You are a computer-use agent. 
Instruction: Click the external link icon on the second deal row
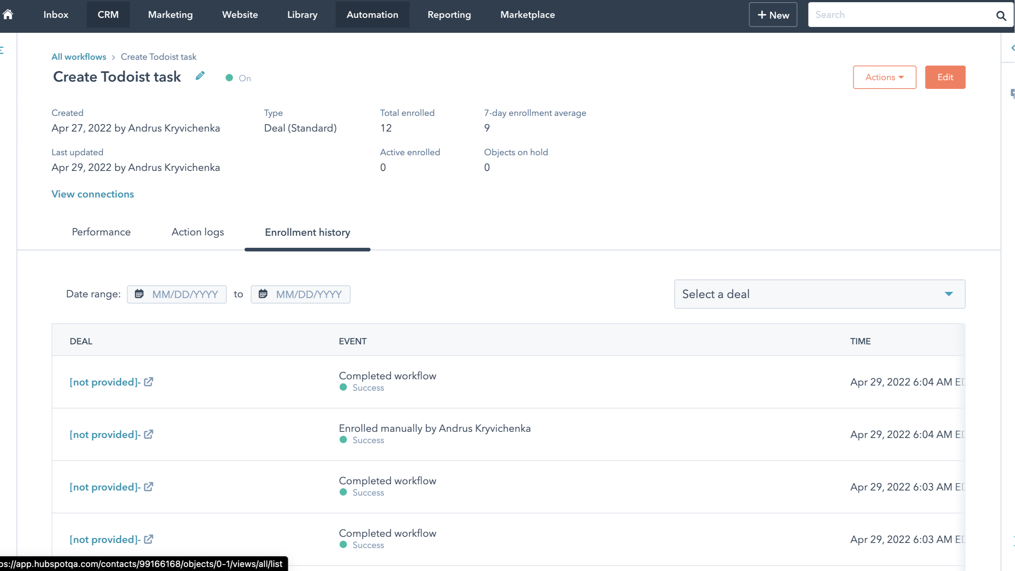(x=149, y=434)
